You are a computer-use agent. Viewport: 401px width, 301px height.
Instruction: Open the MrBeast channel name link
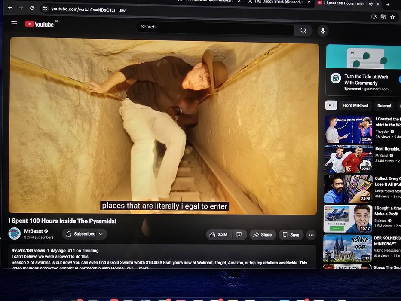(x=34, y=231)
